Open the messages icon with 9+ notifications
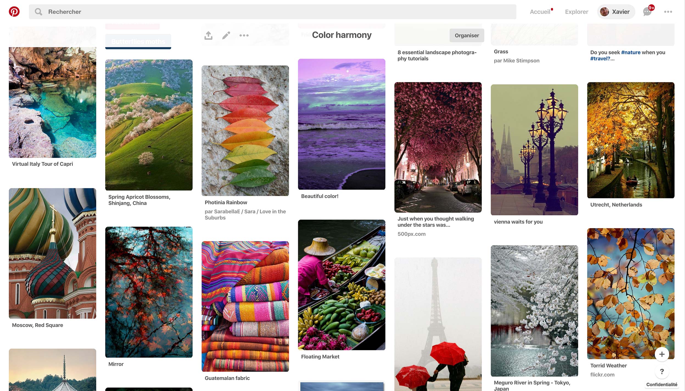This screenshot has width=685, height=391. tap(647, 12)
